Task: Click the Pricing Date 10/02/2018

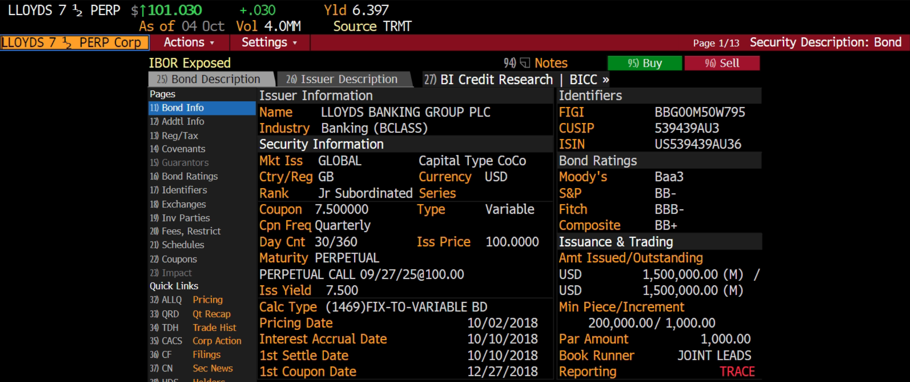Action: (x=503, y=323)
